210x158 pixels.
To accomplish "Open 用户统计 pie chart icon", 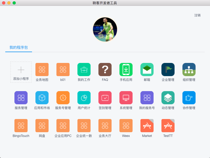I will point(84,97).
